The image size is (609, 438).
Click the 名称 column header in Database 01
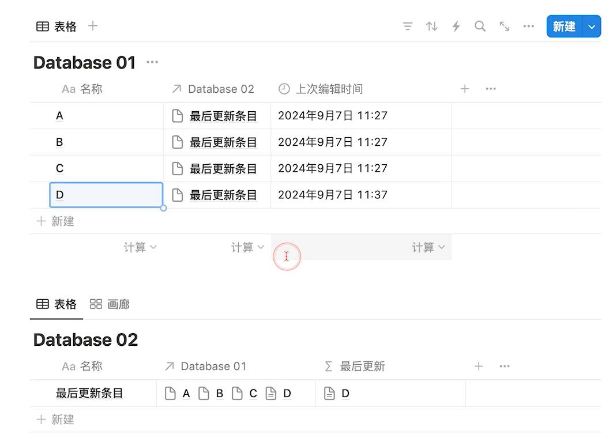(82, 89)
